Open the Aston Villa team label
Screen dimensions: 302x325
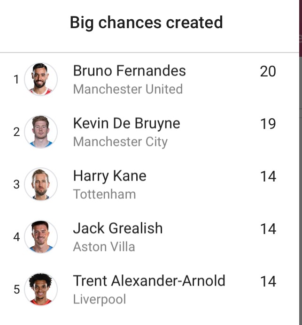[104, 247]
